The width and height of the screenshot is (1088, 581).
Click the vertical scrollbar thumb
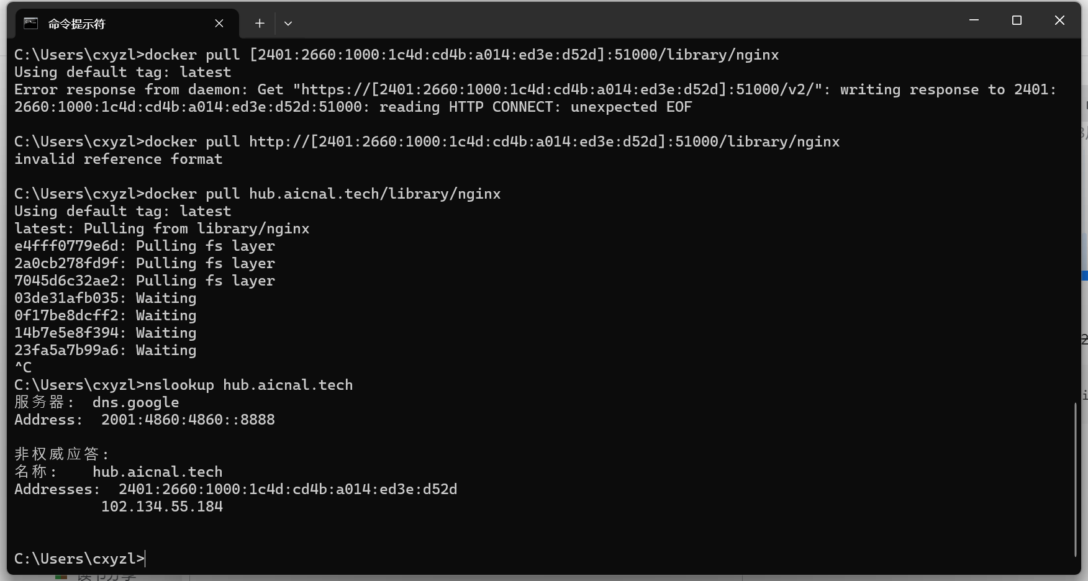click(x=1075, y=479)
